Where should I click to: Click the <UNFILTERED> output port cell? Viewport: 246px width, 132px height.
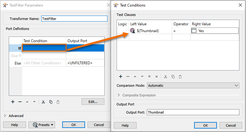tap(85, 63)
